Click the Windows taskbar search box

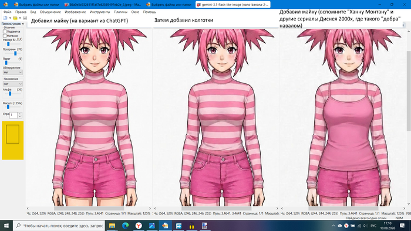[x=59, y=226]
